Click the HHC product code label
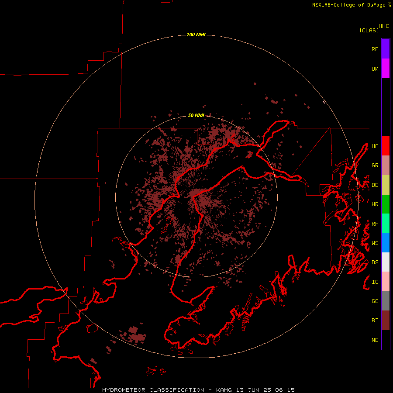393x393 pixels. coord(383,26)
